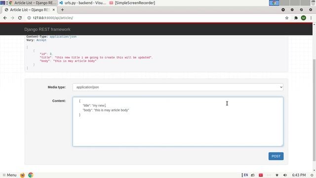Close the Article List browser tab

click(54, 10)
